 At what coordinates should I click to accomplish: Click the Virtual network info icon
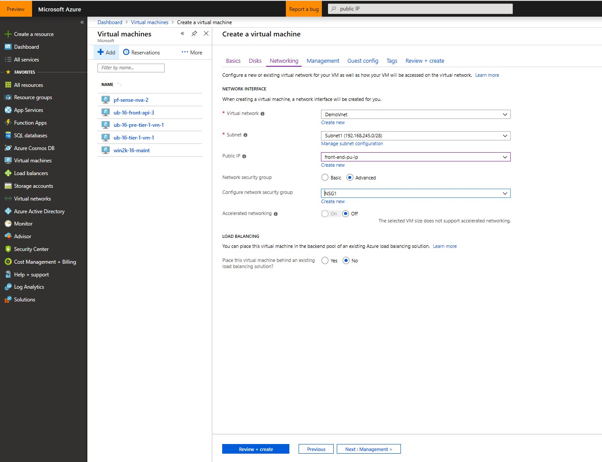[263, 114]
